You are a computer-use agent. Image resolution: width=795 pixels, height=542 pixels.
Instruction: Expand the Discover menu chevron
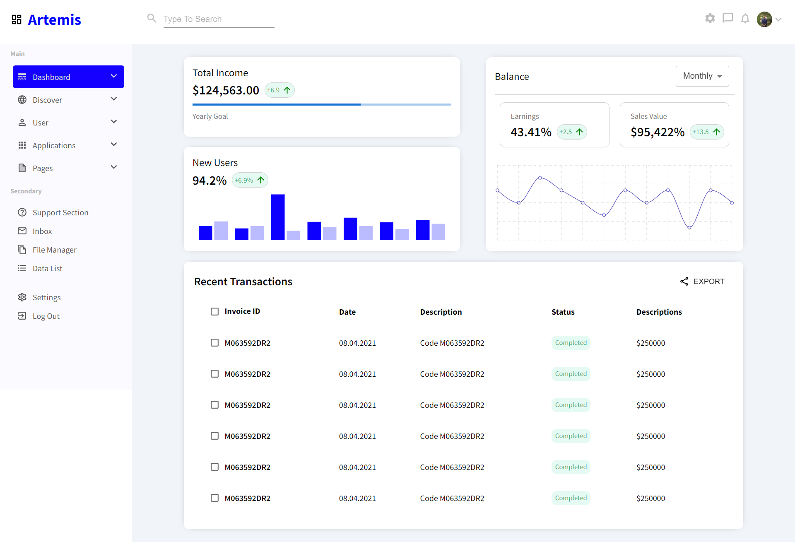[x=114, y=99]
